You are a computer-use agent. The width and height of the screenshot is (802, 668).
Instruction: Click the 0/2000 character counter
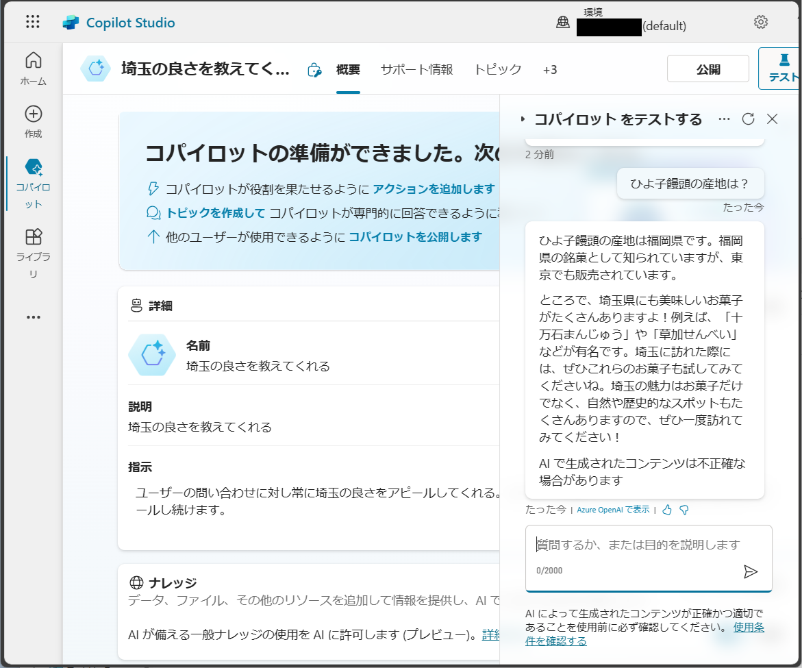(x=549, y=570)
